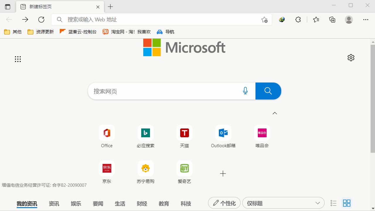Screen dimensions: 375x211
Task: Open the vertical tabs panel icon
Action: point(8,7)
